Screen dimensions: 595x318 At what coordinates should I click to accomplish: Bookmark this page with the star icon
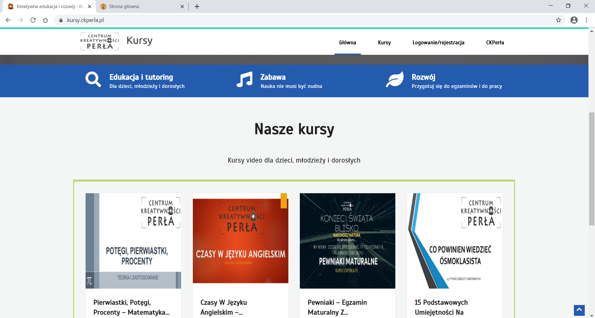[x=558, y=20]
